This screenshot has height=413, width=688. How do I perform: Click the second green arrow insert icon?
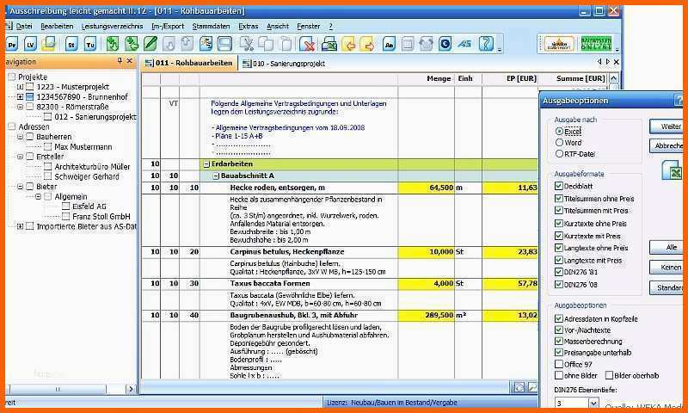click(132, 44)
